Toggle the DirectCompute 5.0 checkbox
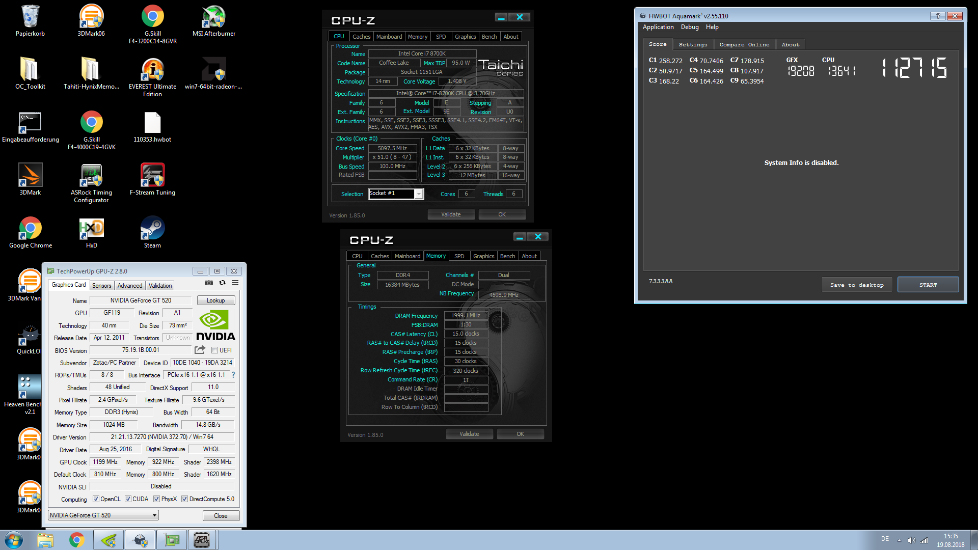This screenshot has width=978, height=550. point(184,499)
